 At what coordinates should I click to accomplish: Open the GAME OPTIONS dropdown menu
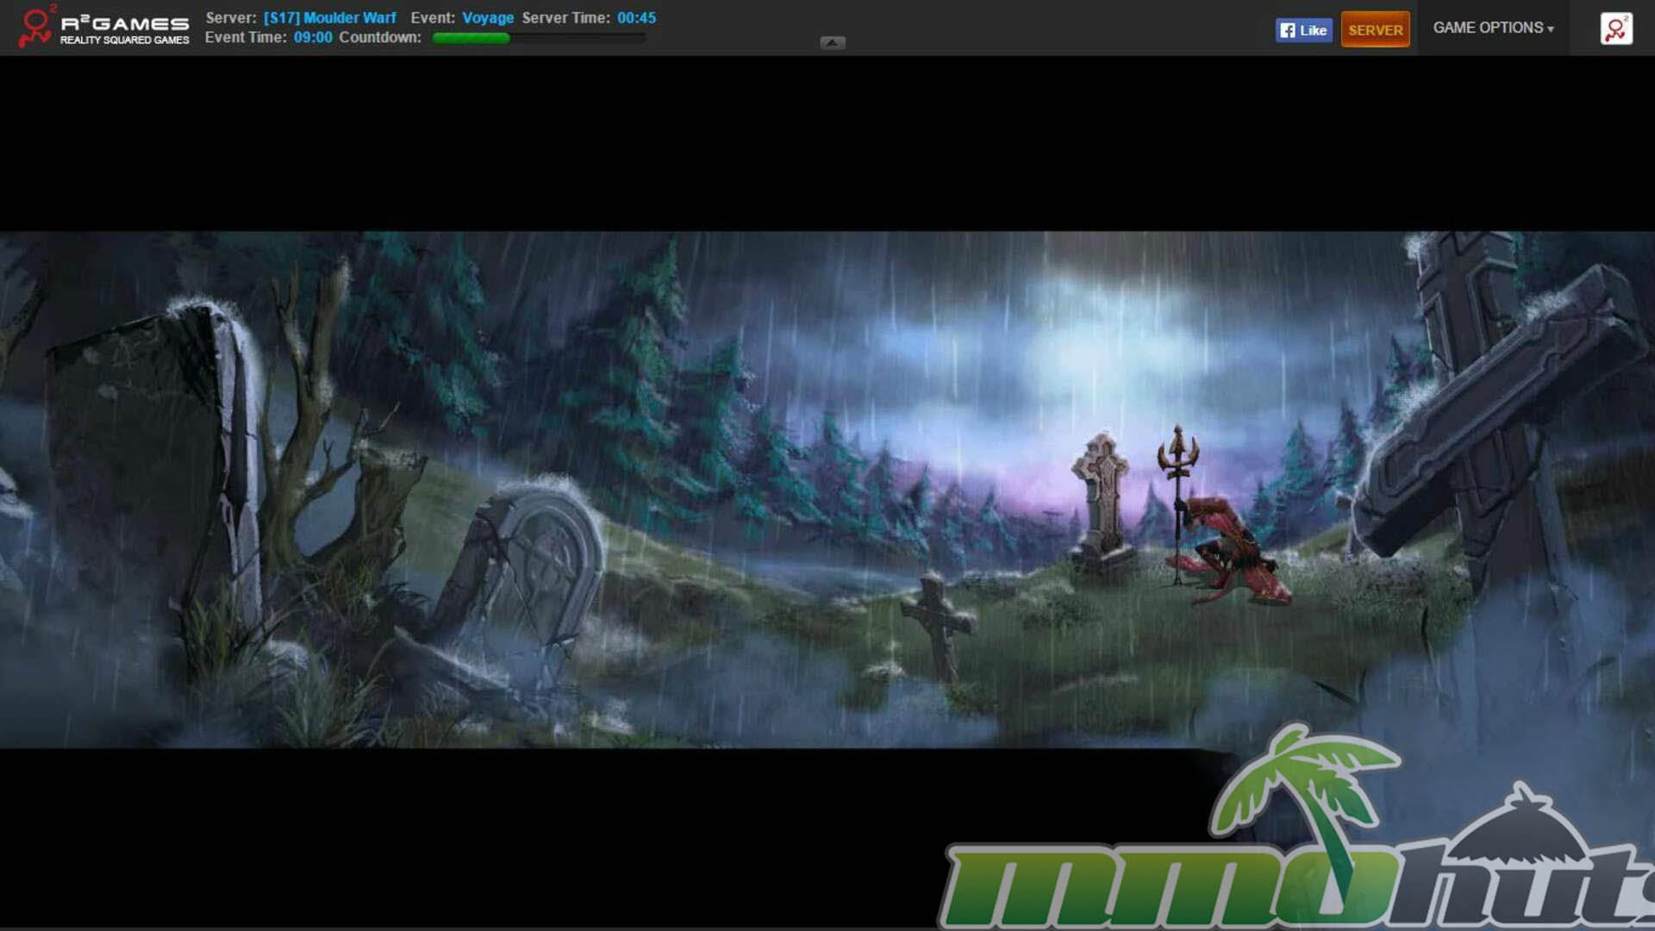pos(1493,28)
